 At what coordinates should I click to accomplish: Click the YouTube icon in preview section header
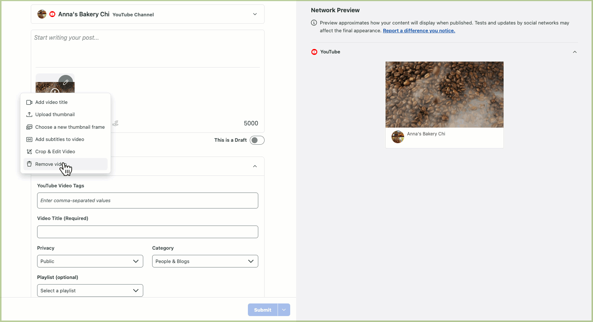[314, 52]
